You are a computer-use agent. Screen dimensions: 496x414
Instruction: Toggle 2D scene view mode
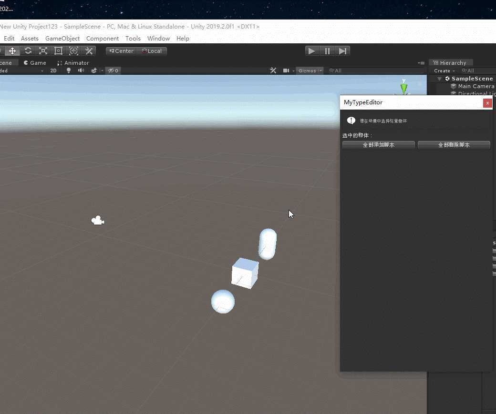coord(53,71)
